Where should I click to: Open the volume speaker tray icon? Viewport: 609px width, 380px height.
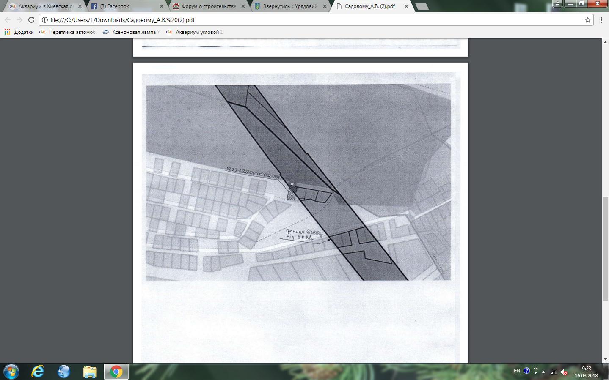(564, 372)
